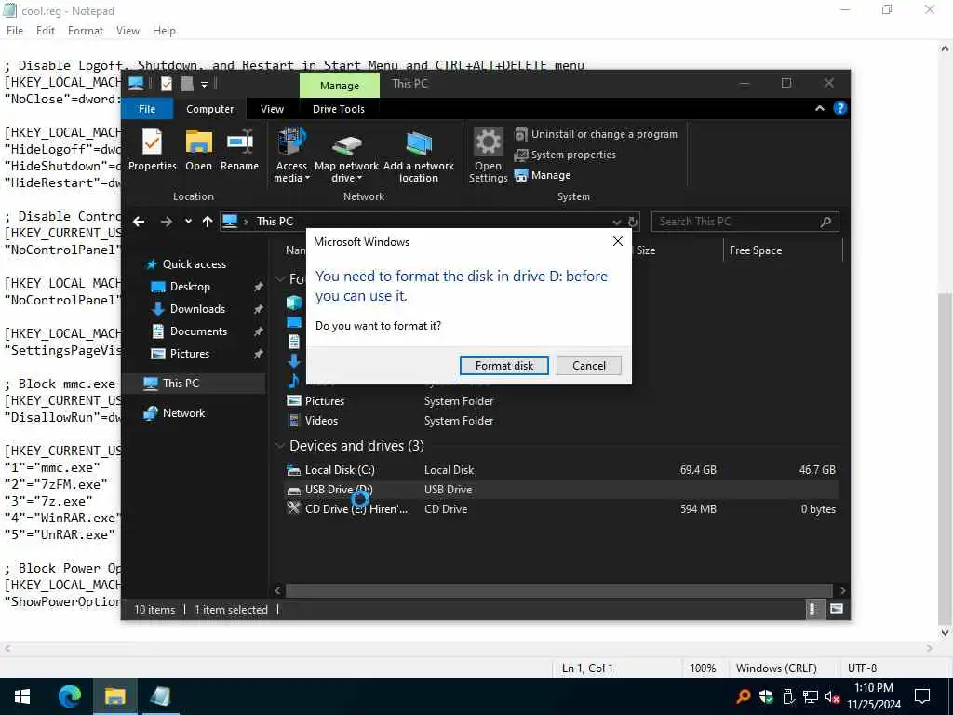Image resolution: width=953 pixels, height=715 pixels.
Task: Open Microsoft Edge from the taskbar
Action: (69, 696)
